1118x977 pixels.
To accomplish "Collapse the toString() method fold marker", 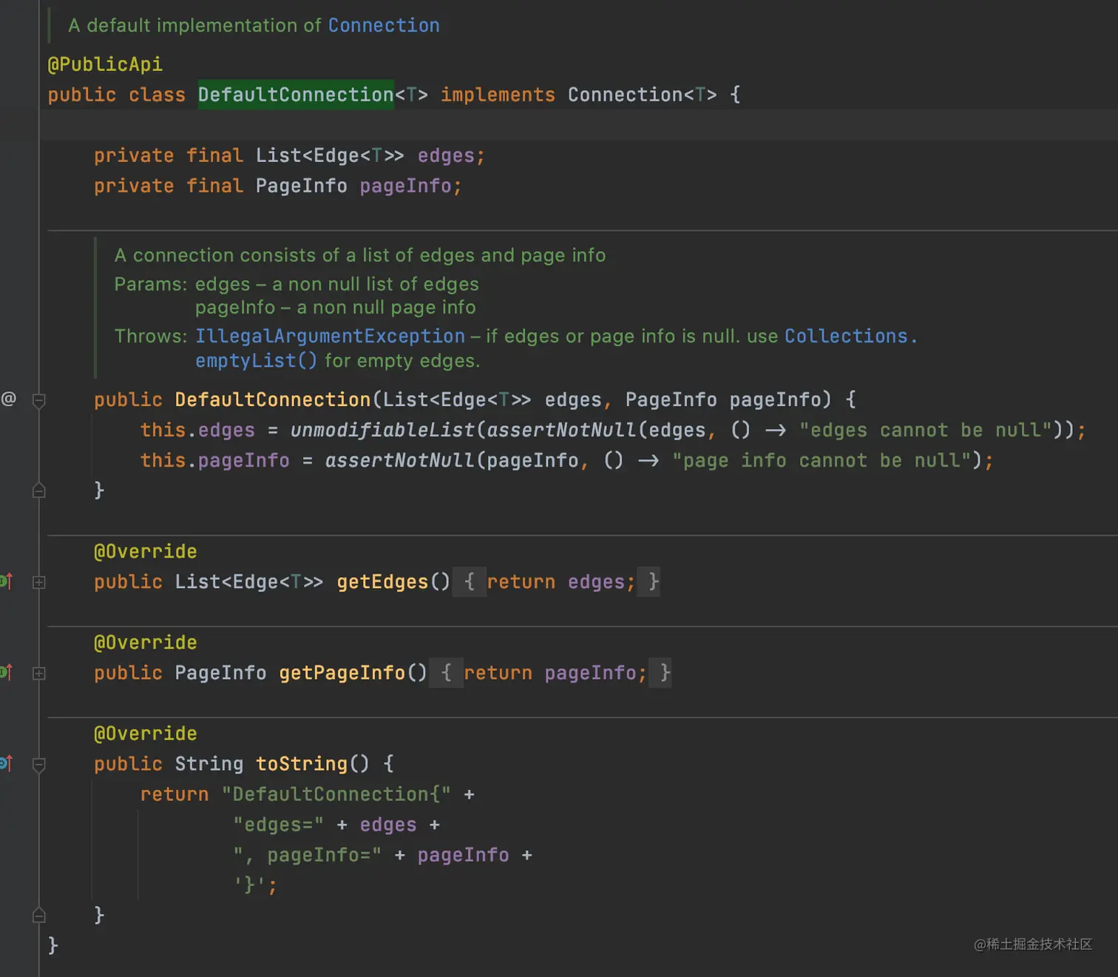I will pos(39,764).
